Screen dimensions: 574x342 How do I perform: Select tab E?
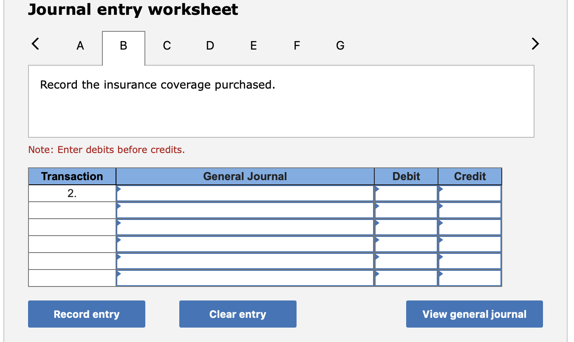click(253, 46)
